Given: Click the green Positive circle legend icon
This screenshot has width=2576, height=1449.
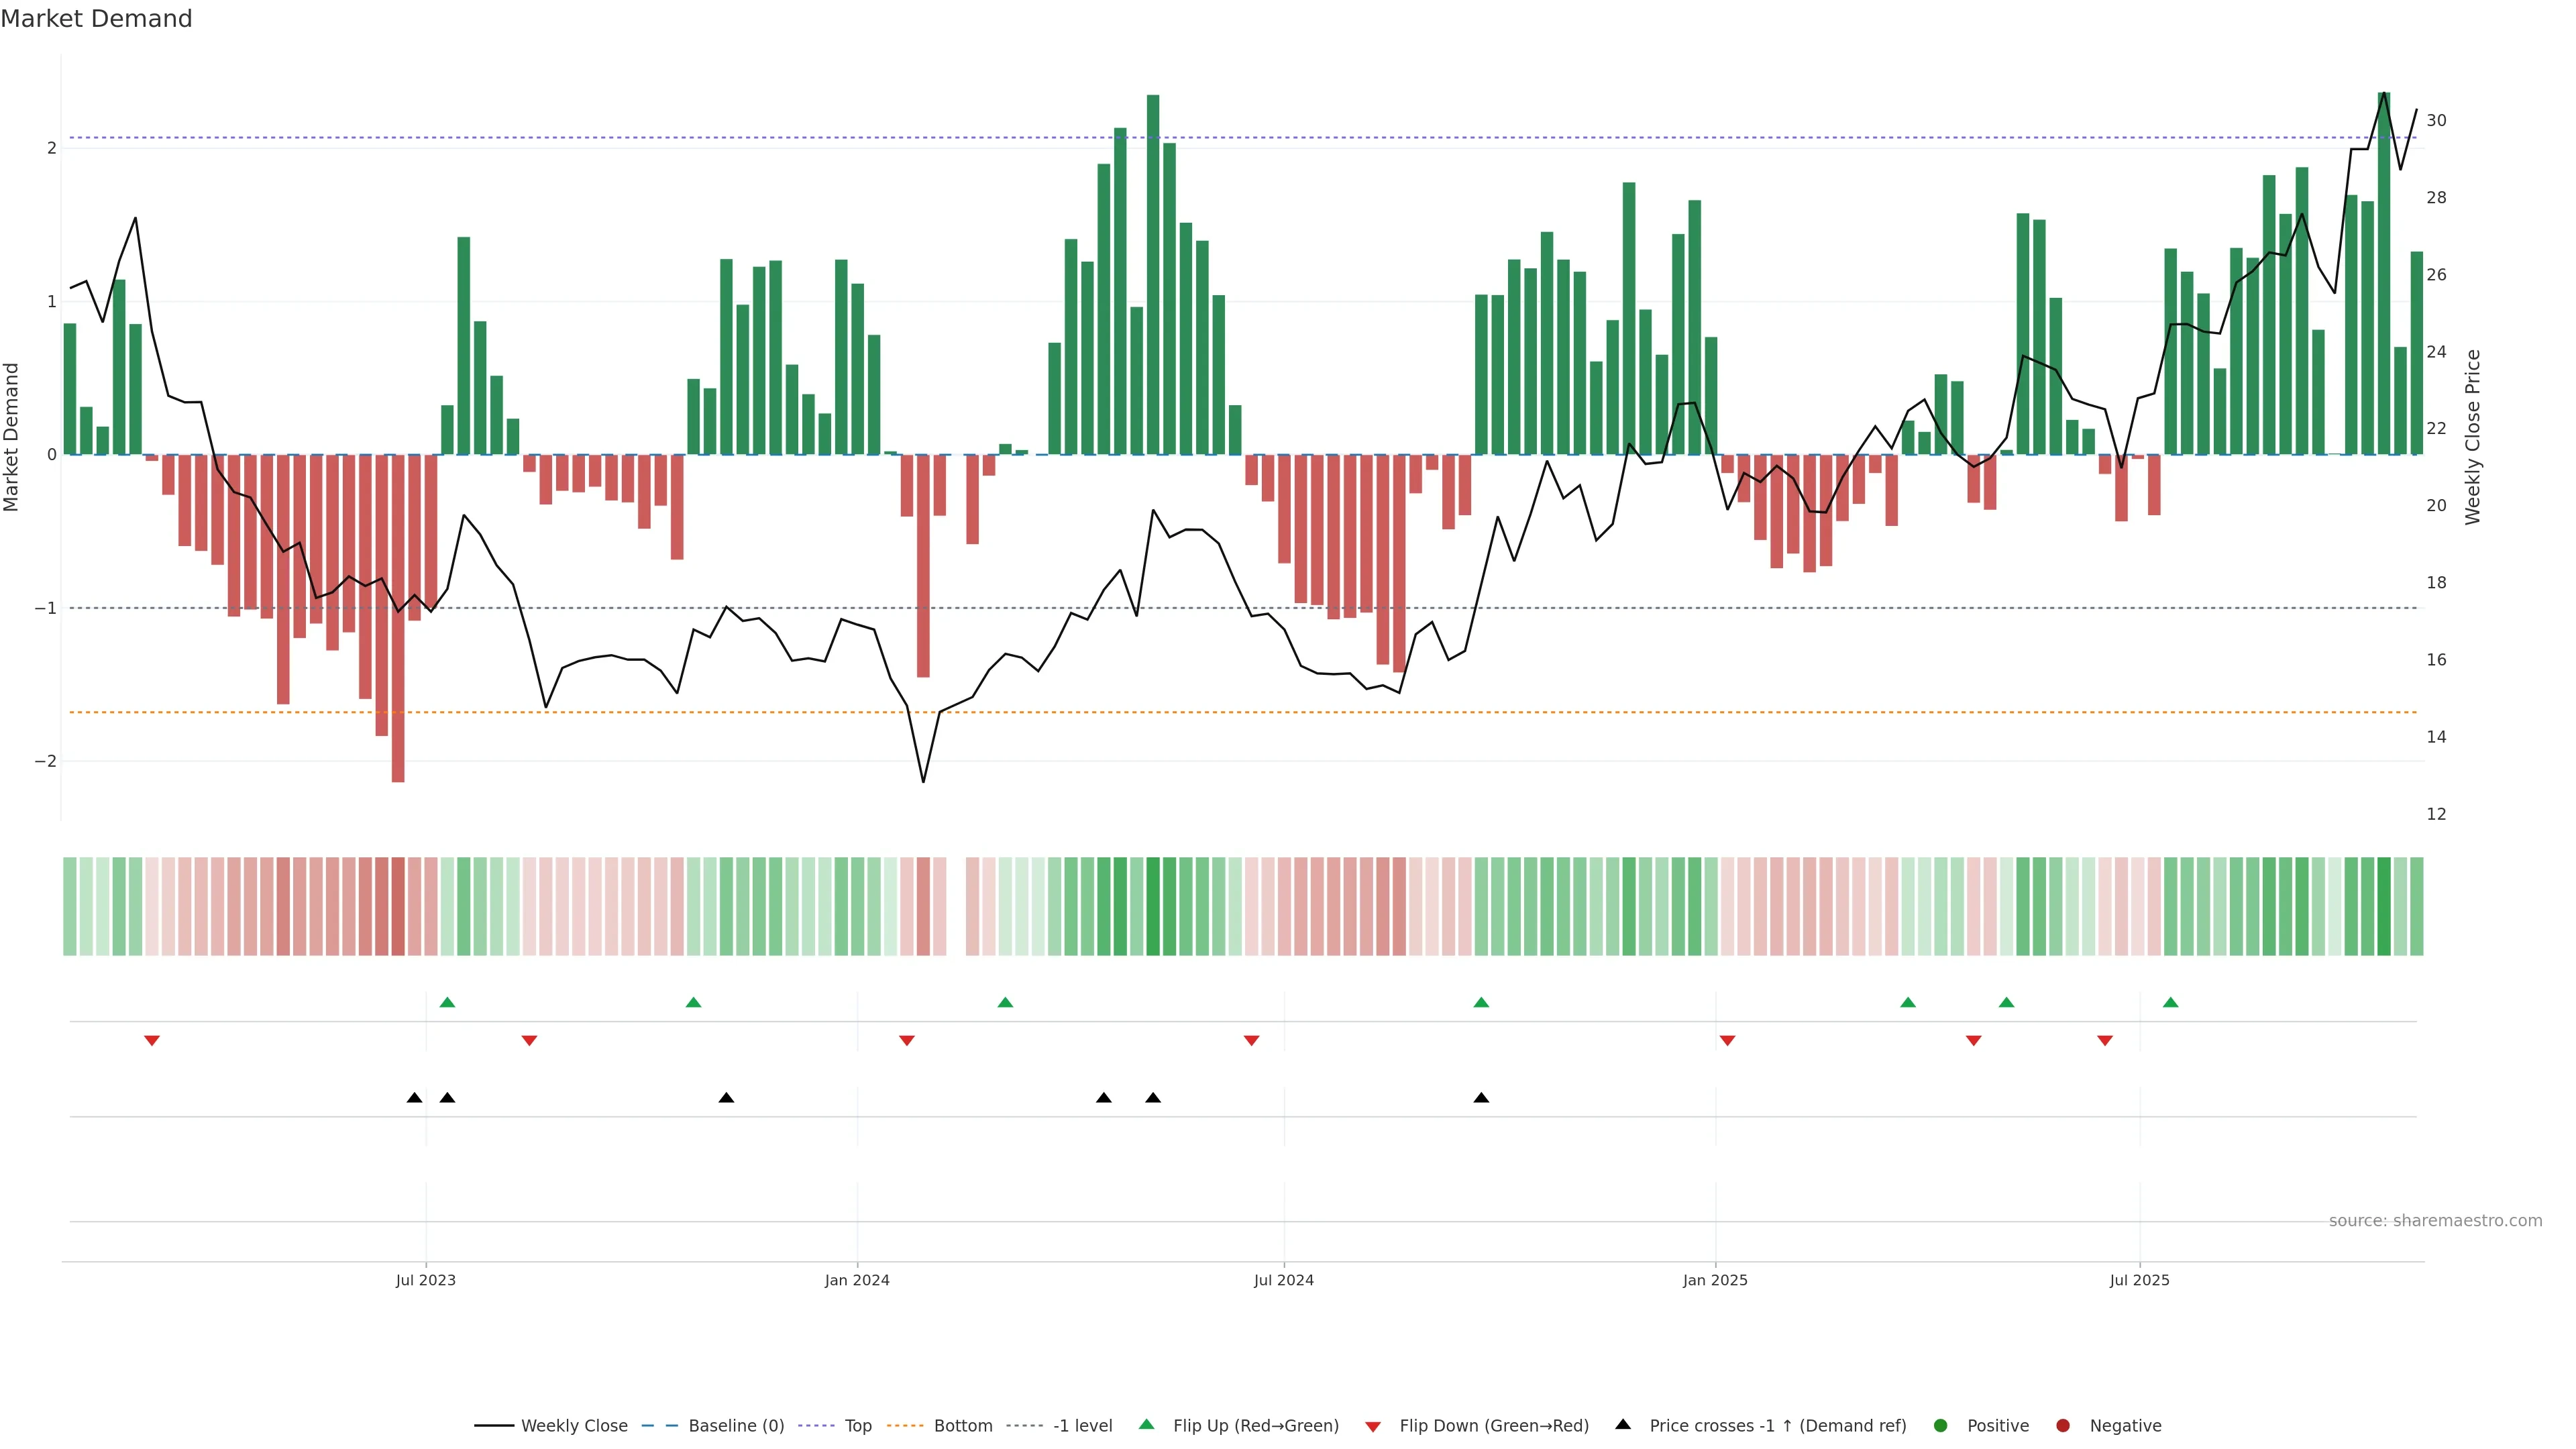Looking at the screenshot, I should pyautogui.click(x=1941, y=1426).
